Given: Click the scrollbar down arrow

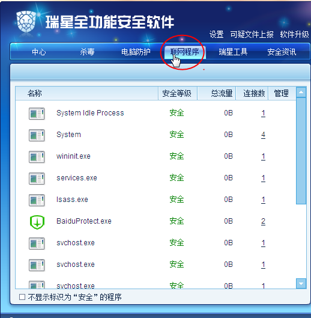Looking at the screenshot, I should (x=301, y=284).
